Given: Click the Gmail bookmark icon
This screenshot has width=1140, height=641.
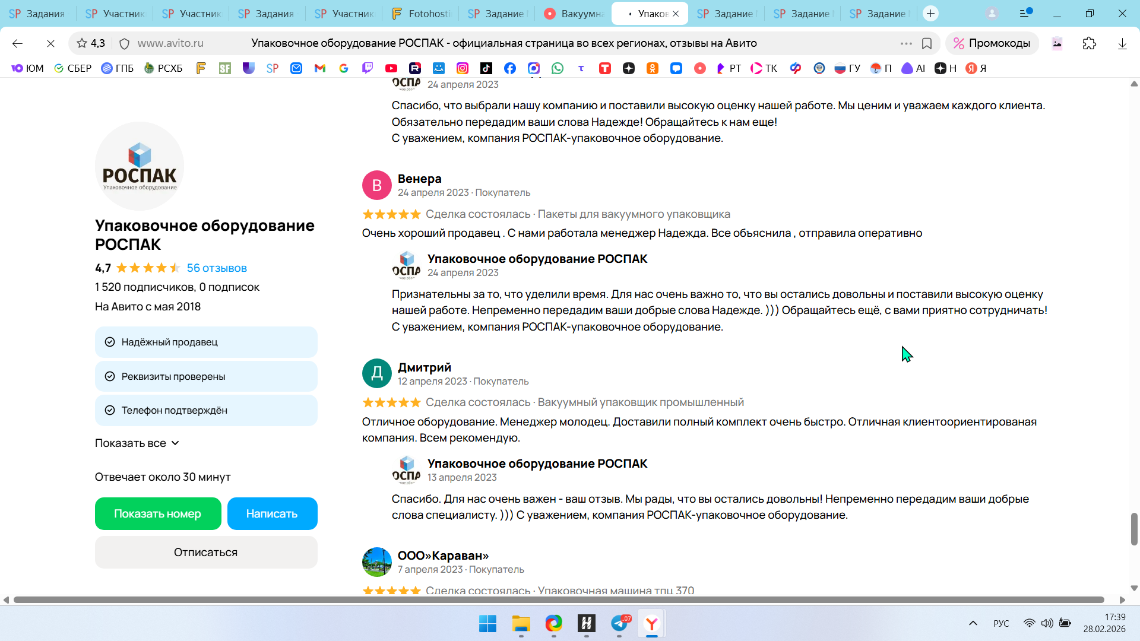Looking at the screenshot, I should tap(320, 68).
